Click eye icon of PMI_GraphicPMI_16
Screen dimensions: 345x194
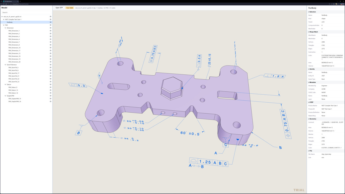click(51, 101)
